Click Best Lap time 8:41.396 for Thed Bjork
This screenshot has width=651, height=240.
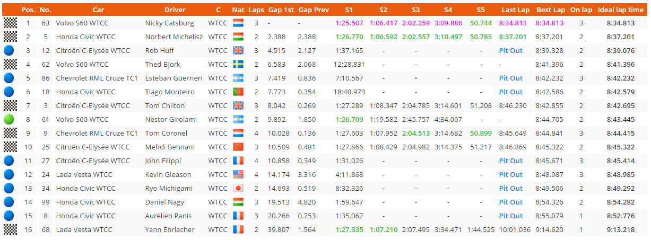pos(550,64)
